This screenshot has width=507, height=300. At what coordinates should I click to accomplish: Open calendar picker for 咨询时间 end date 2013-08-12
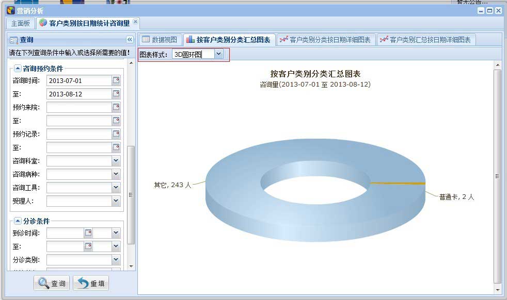[116, 94]
